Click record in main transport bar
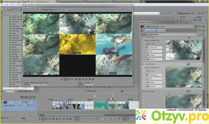The image size is (209, 124). coord(39,119)
